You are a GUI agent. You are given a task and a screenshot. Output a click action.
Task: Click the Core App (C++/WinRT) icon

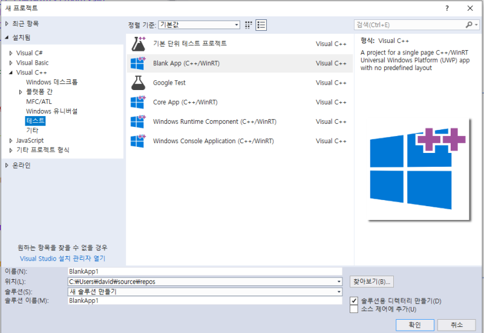coord(138,102)
